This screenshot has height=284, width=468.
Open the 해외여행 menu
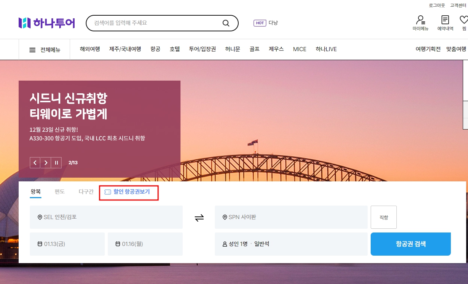tap(89, 49)
